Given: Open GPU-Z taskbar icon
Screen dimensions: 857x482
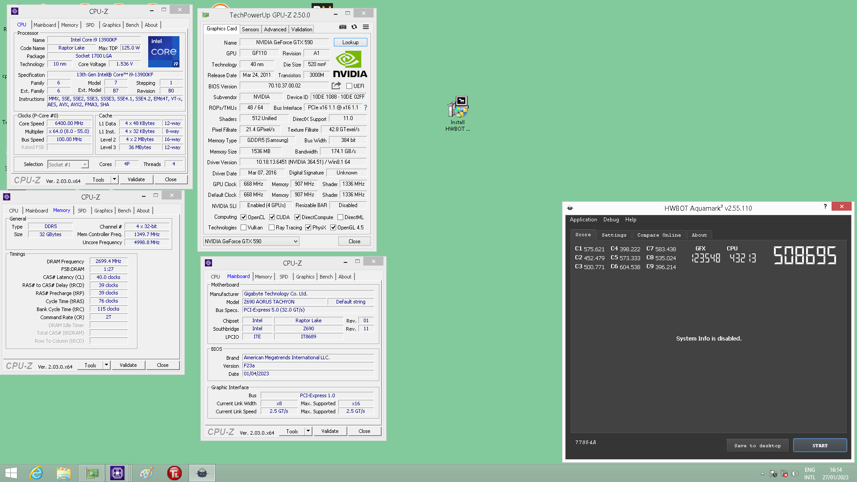Looking at the screenshot, I should (x=92, y=473).
